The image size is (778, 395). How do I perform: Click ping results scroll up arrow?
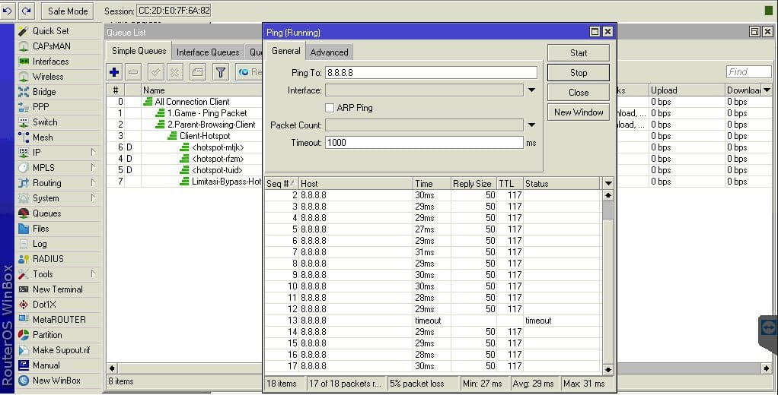[x=608, y=195]
